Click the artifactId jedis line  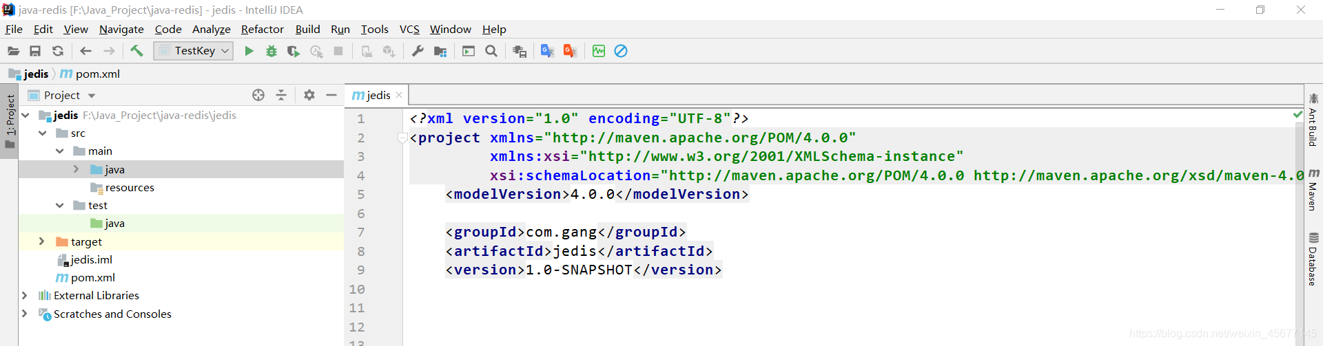(579, 251)
